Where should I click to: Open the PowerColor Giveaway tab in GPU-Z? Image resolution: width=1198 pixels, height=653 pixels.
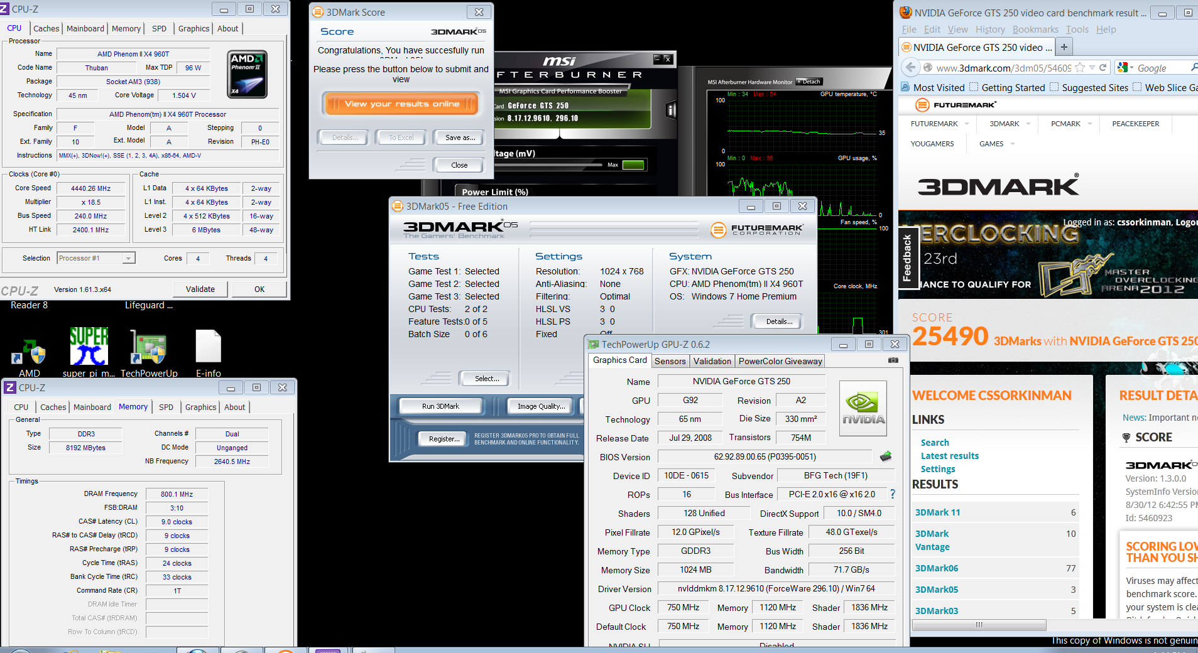(780, 361)
